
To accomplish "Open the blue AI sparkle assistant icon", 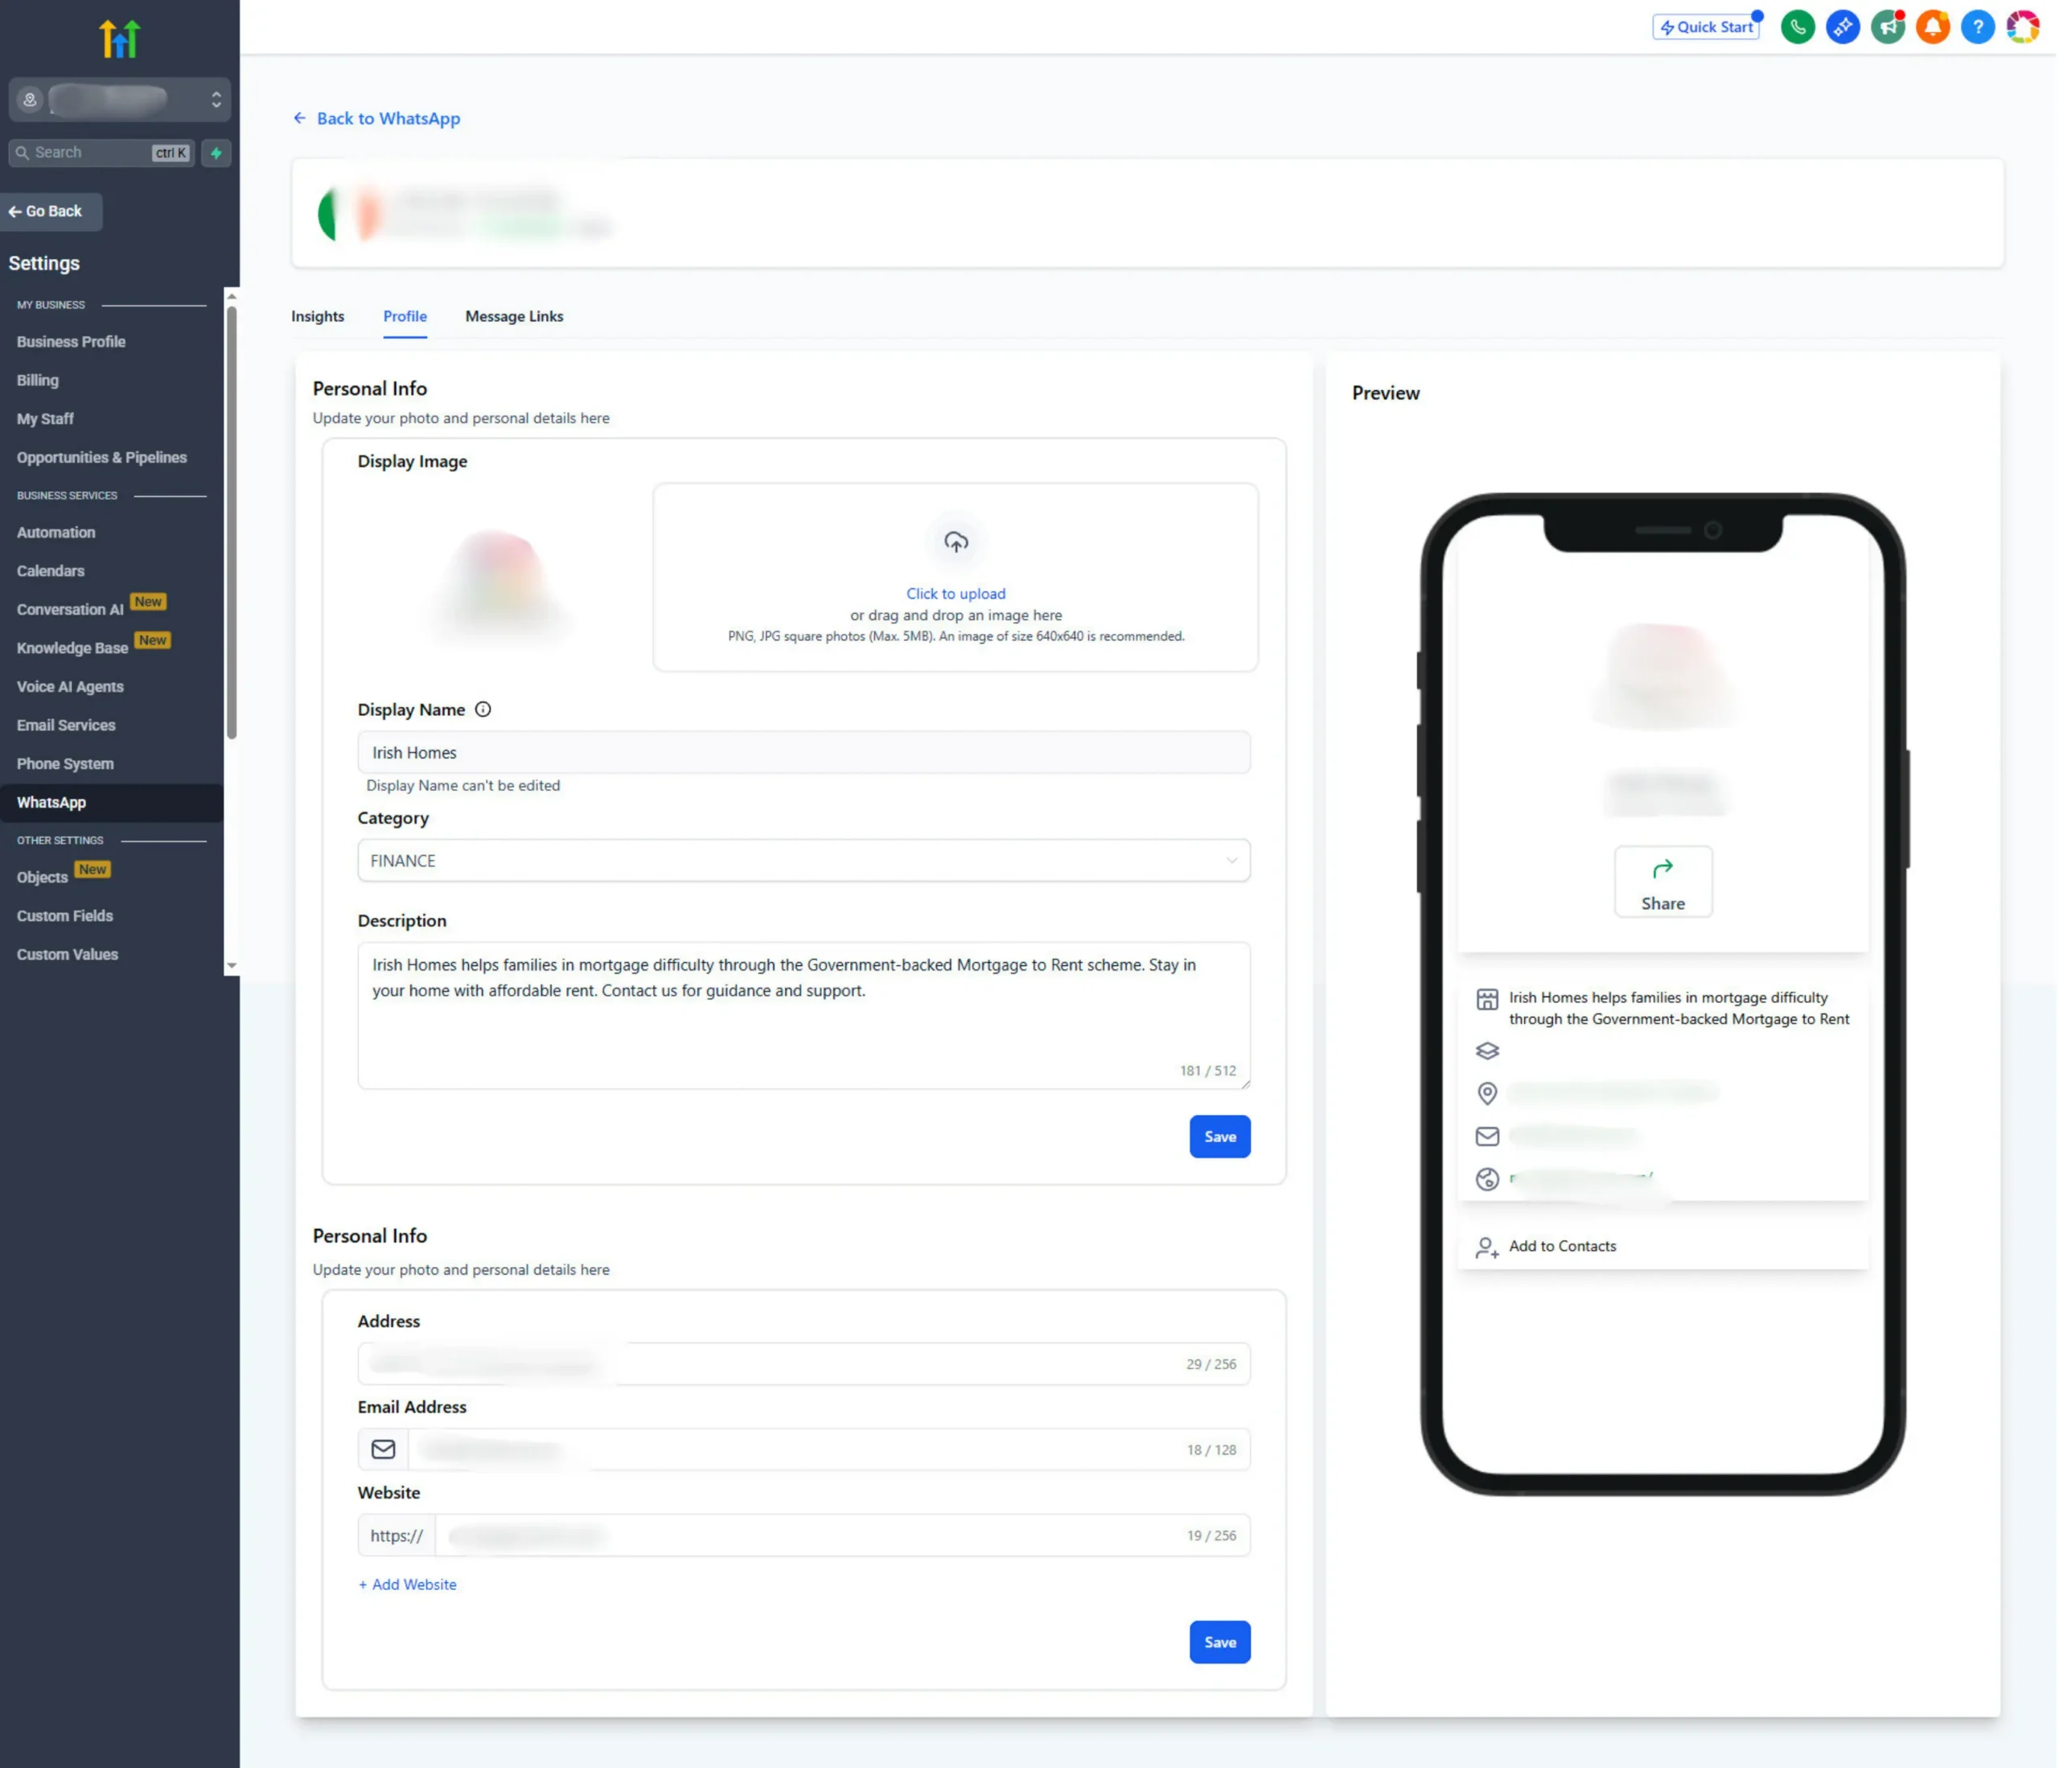I will point(1843,27).
